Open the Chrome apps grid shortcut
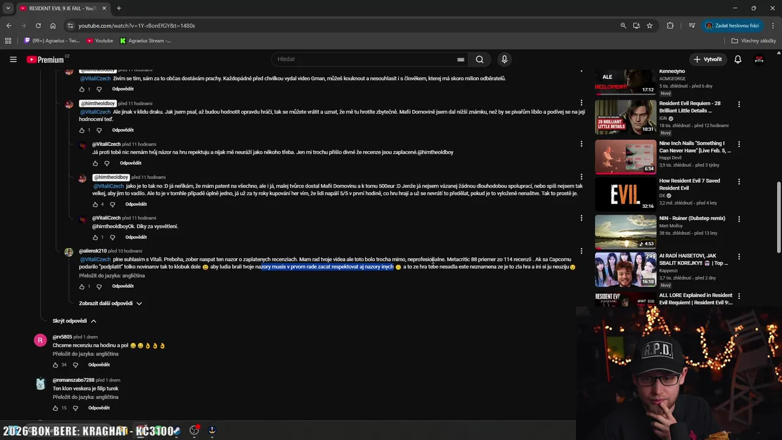 [x=8, y=41]
